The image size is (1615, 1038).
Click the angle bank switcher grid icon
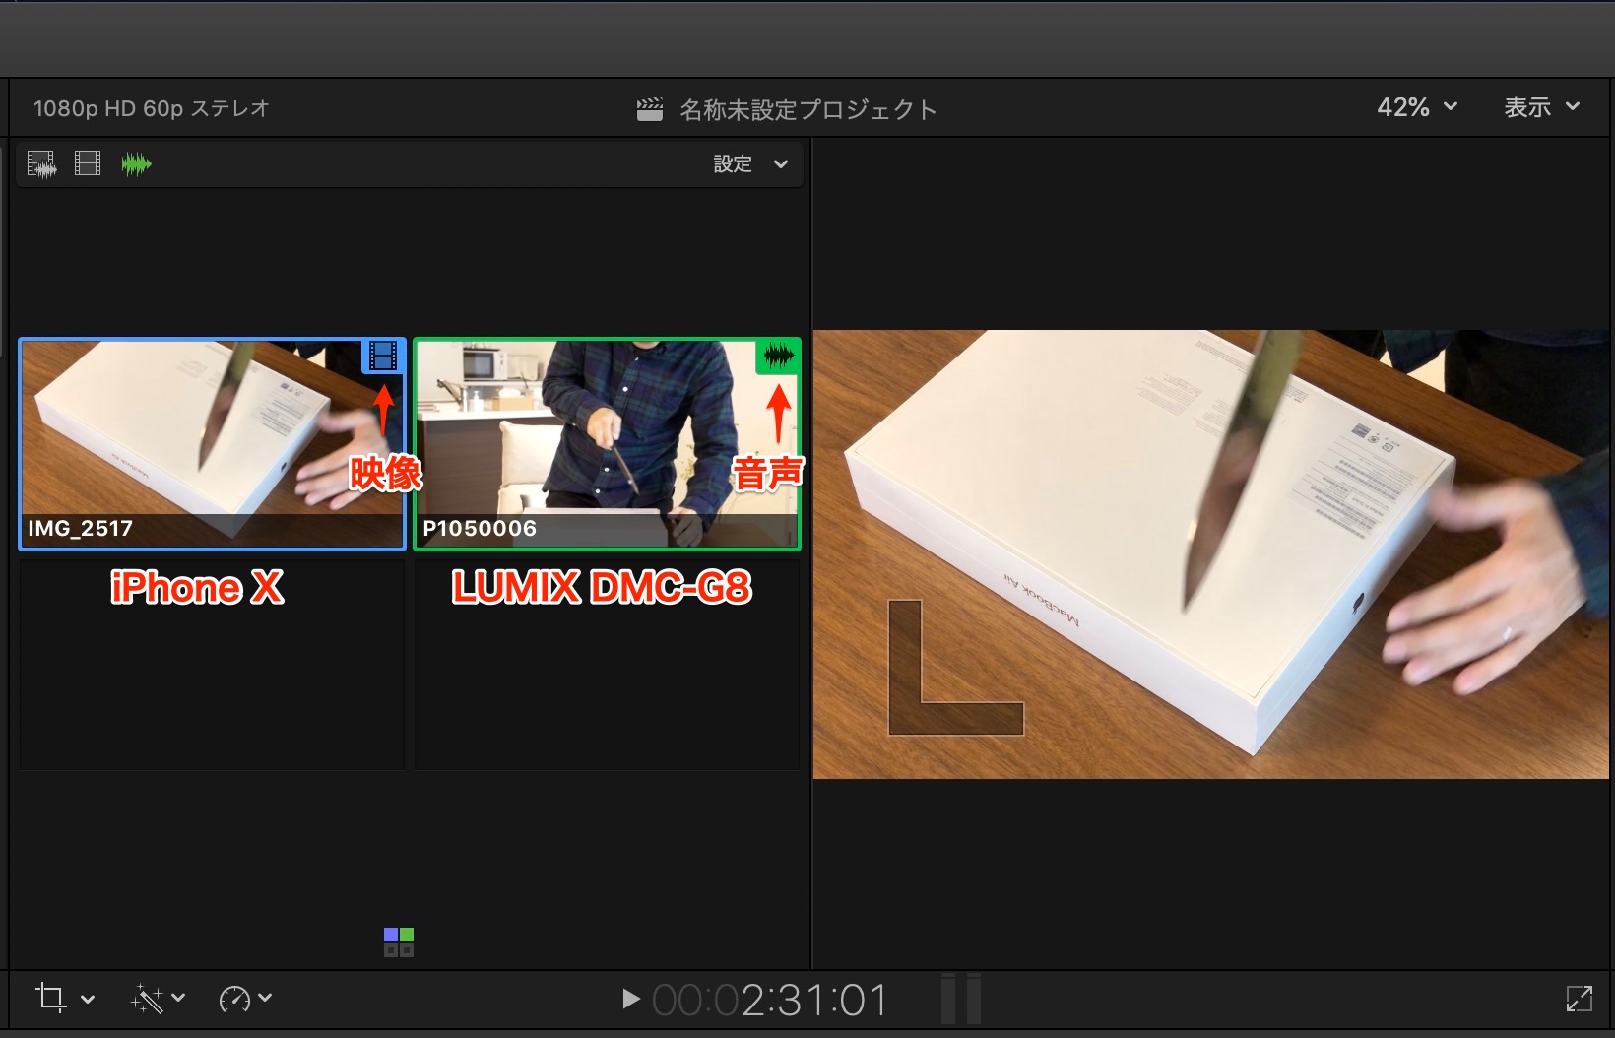pyautogui.click(x=399, y=942)
